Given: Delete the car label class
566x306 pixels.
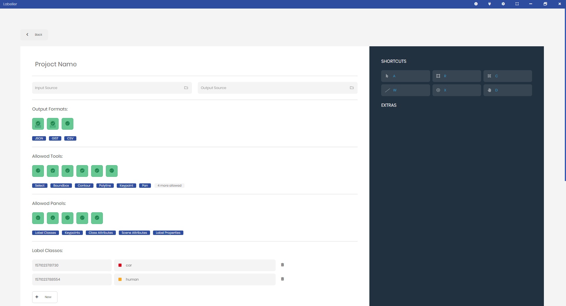Looking at the screenshot, I should click(282, 265).
